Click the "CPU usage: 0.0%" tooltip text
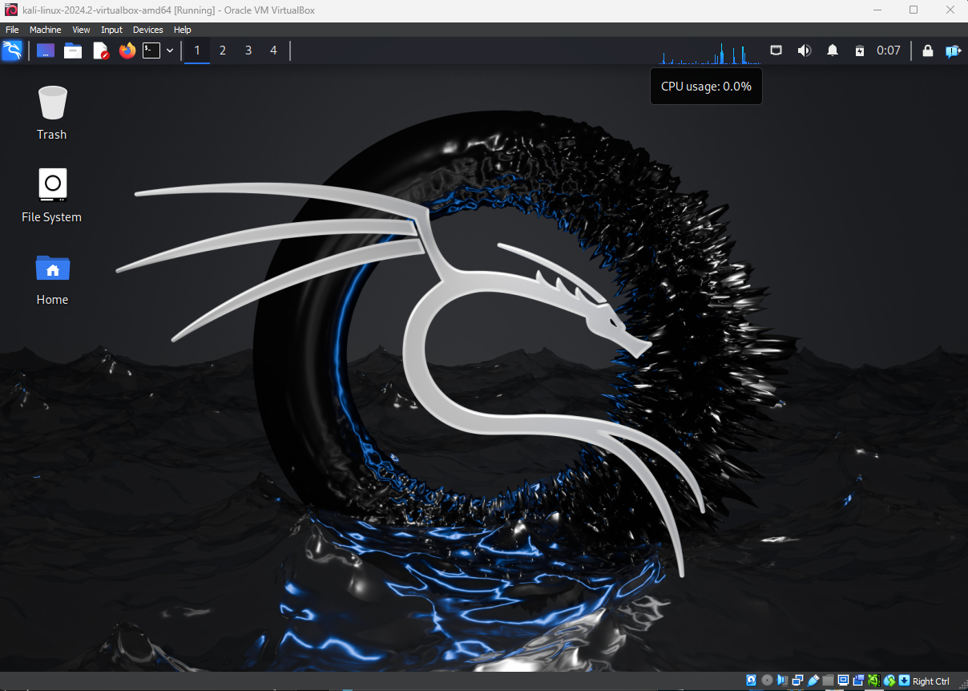Image resolution: width=968 pixels, height=691 pixels. click(x=706, y=87)
